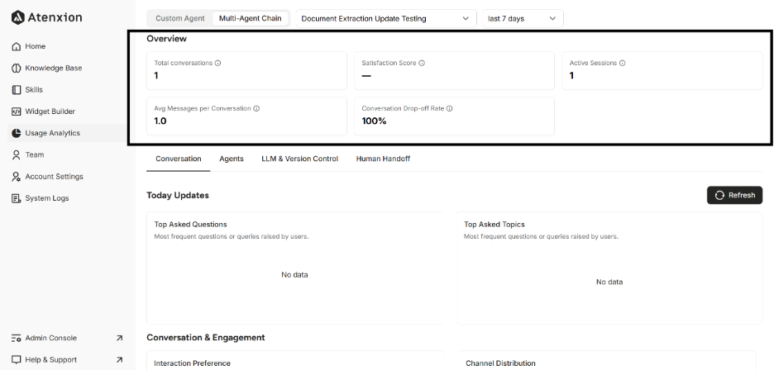Click the Admin Console settings icon

(x=16, y=338)
